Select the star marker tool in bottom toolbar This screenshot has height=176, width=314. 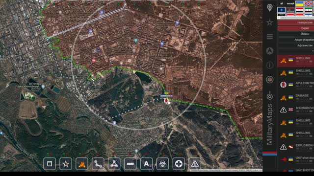pos(66,164)
